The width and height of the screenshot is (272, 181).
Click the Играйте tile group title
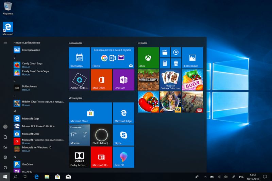(x=142, y=43)
